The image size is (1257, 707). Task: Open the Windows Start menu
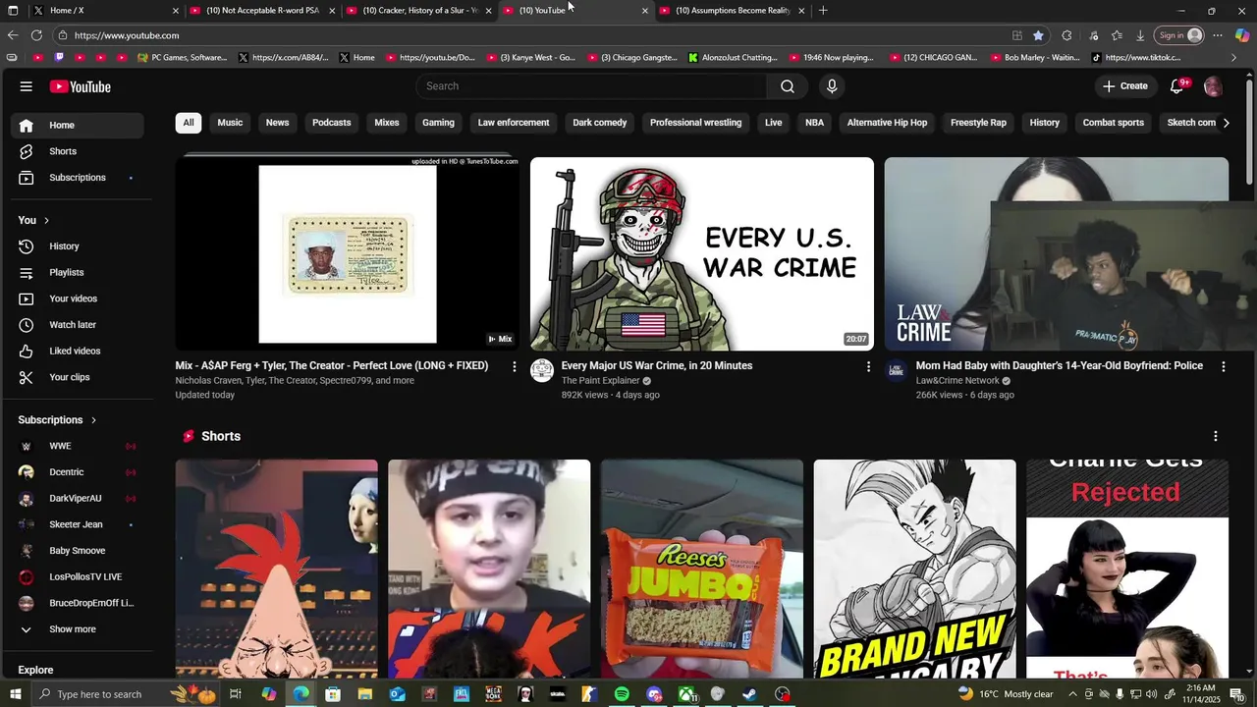15,694
